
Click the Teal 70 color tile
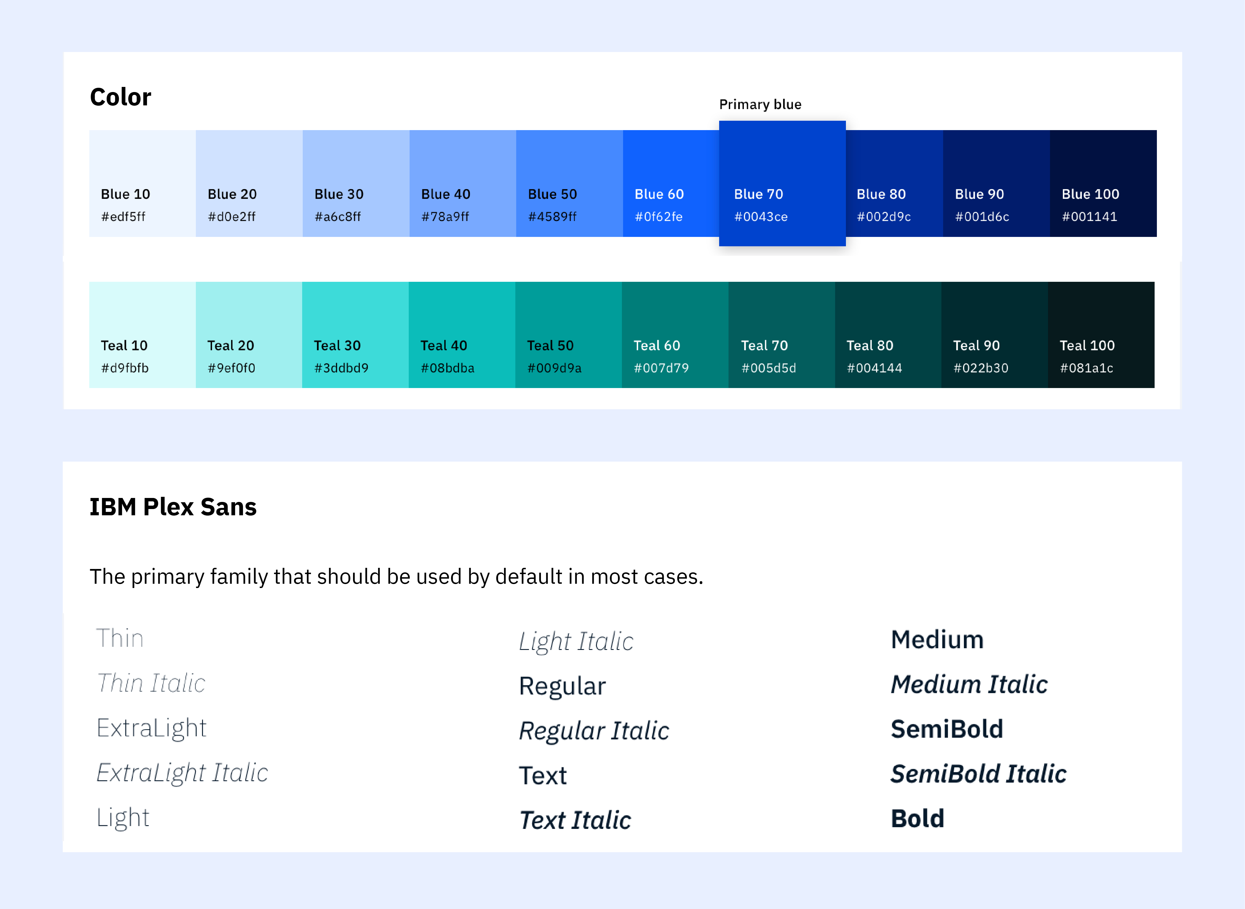[x=782, y=335]
